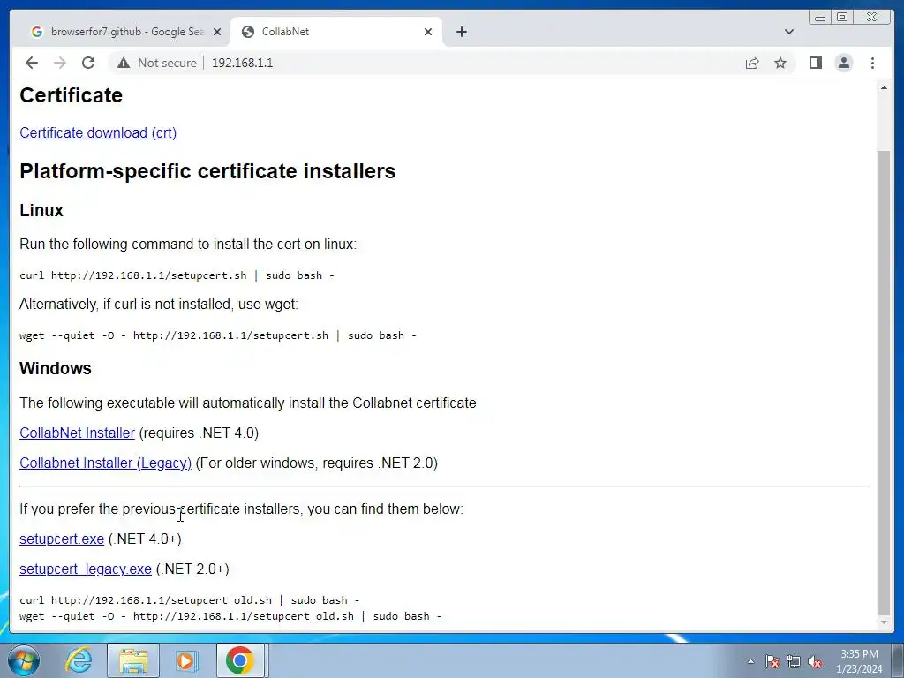The image size is (904, 678).
Task: Download setupcert_legacy.exe
Action: click(86, 569)
